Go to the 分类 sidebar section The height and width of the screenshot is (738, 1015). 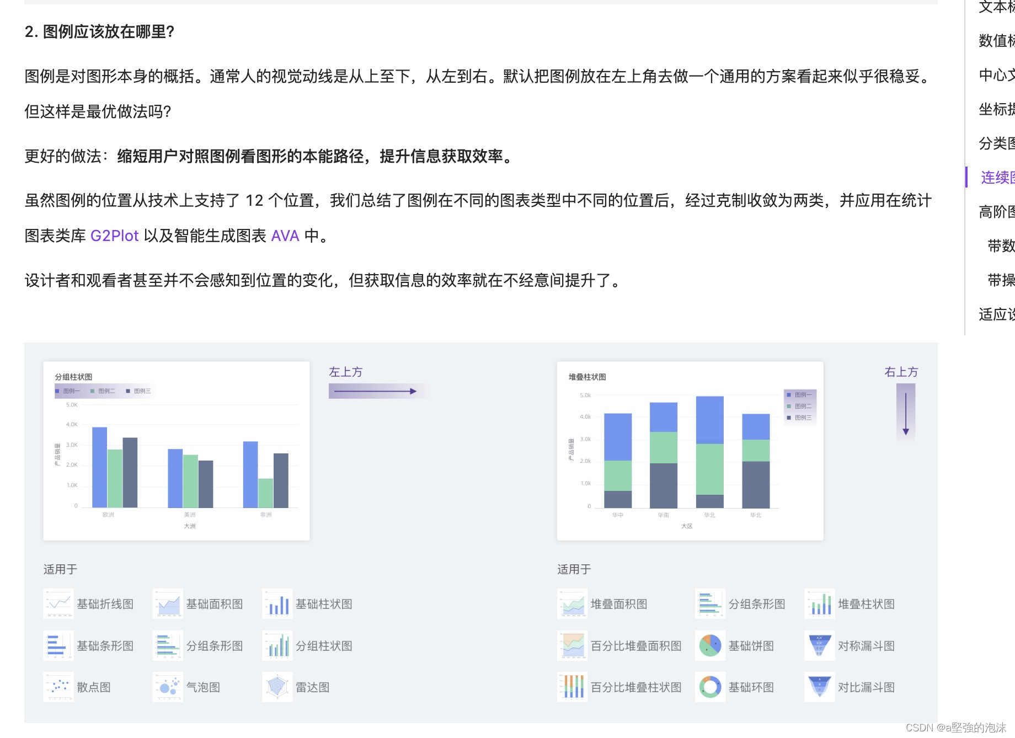coord(996,143)
